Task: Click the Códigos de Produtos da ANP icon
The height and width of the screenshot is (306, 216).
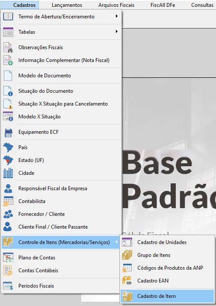Action: (x=127, y=268)
